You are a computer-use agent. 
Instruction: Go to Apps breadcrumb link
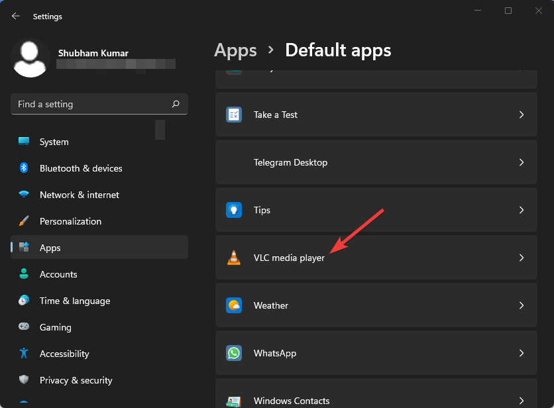[235, 50]
